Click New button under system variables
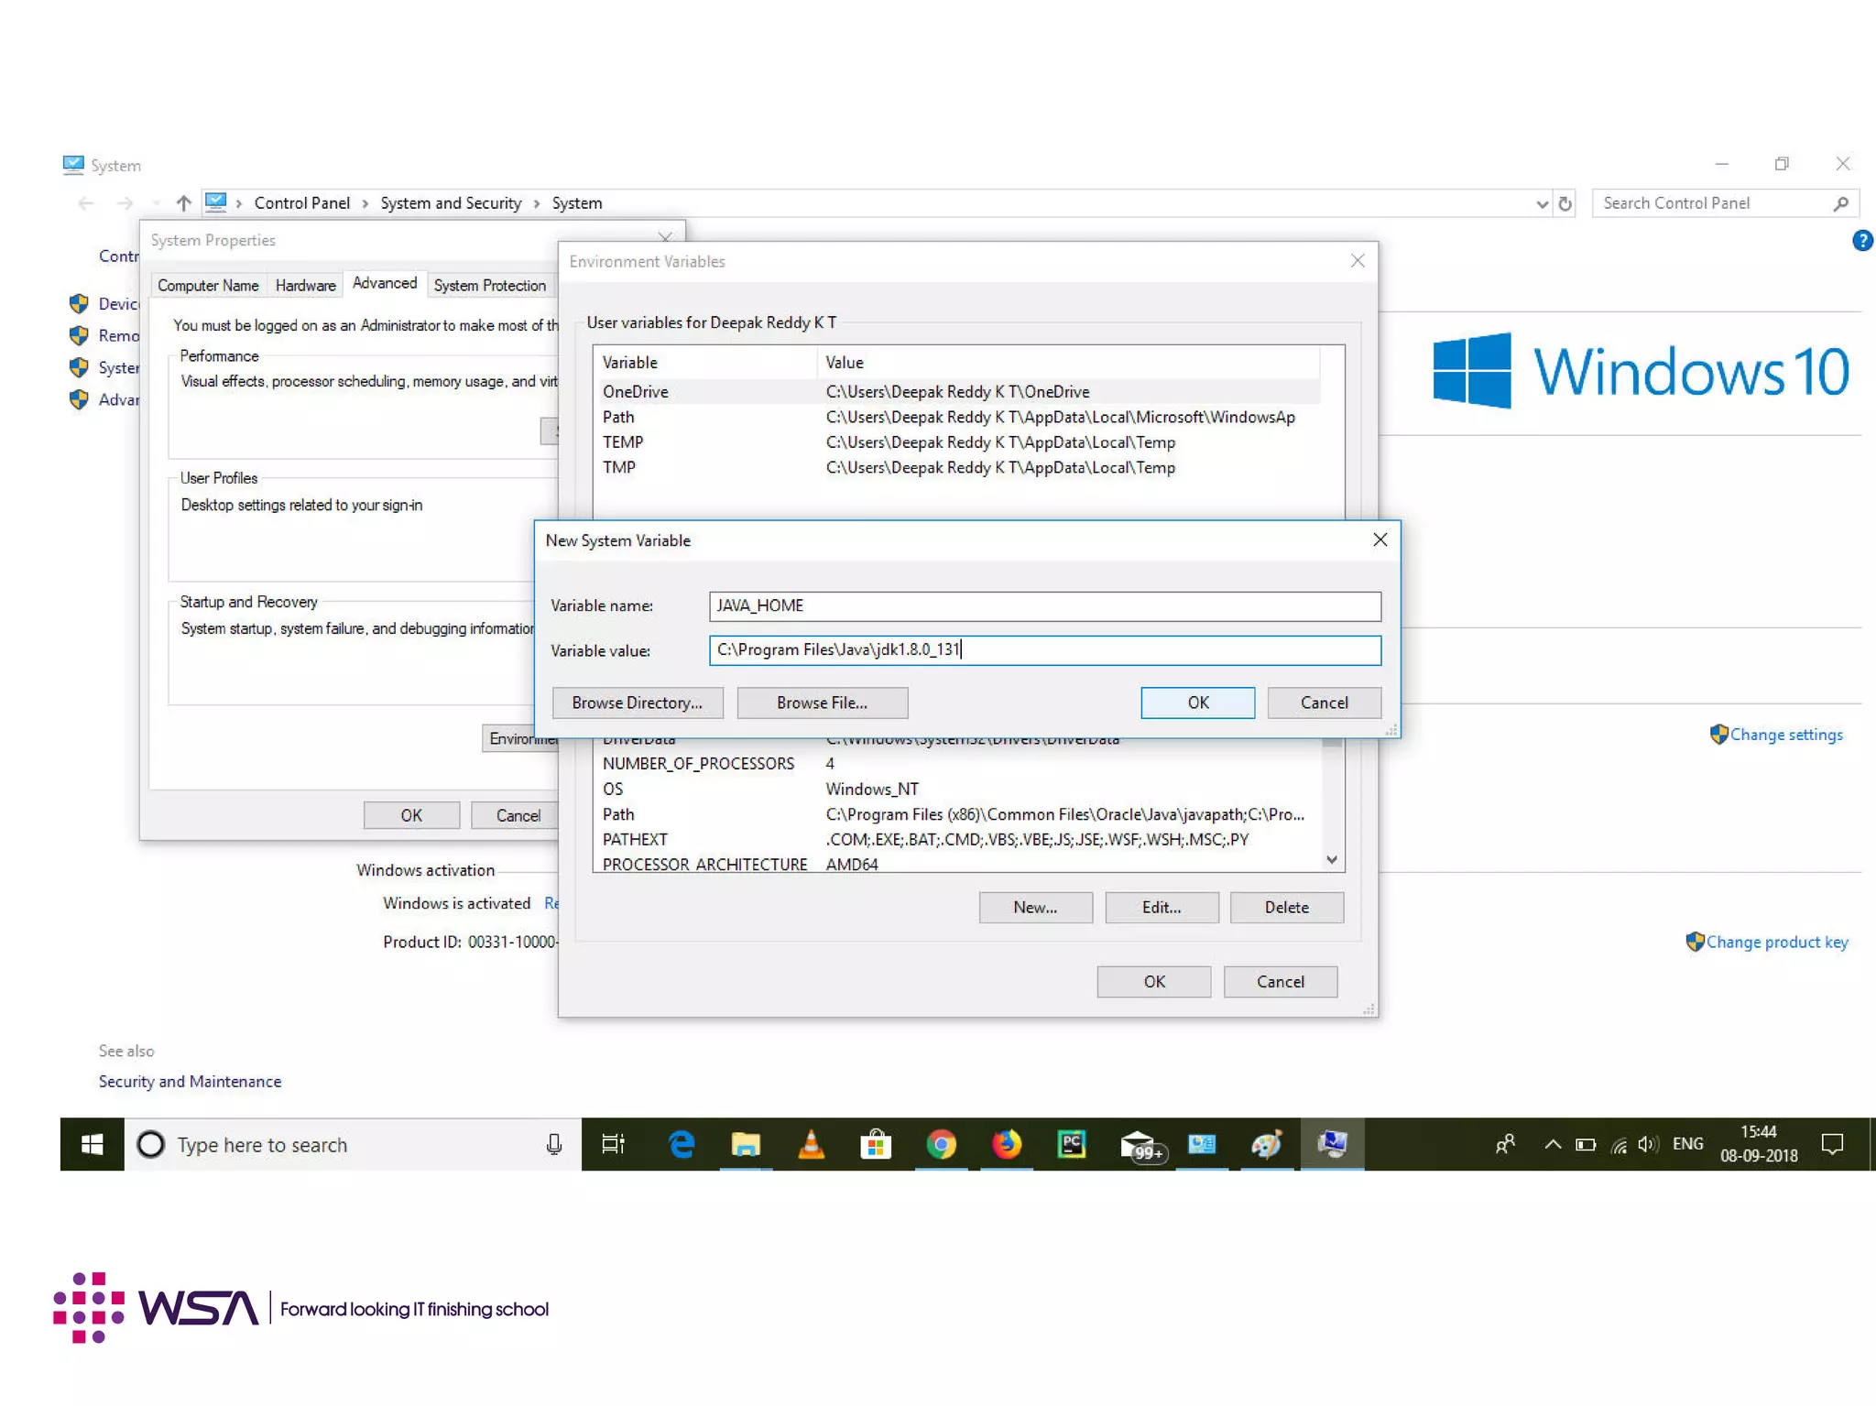The image size is (1876, 1406). (1035, 907)
